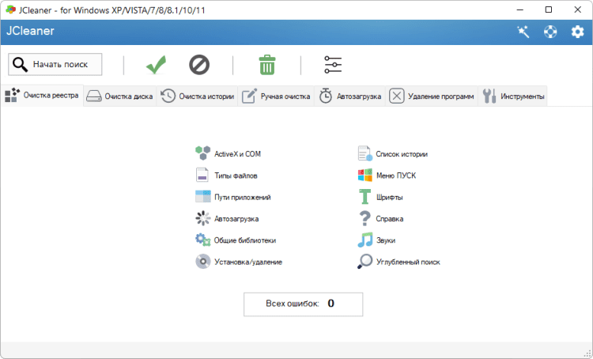Image resolution: width=593 pixels, height=359 pixels.
Task: Click the prohibition circle toolbar icon
Action: 199,65
